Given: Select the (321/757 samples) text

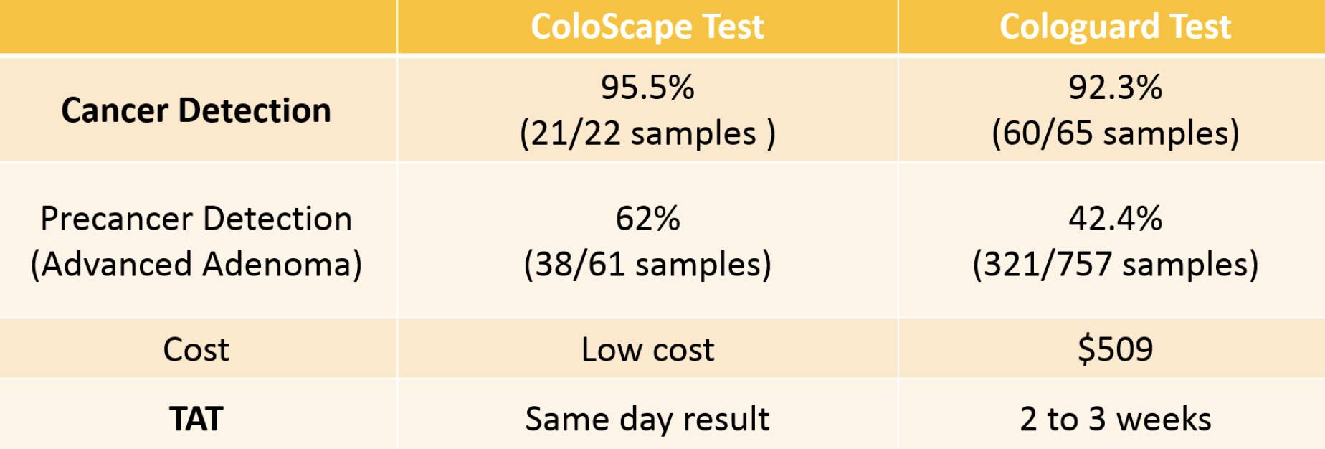Looking at the screenshot, I should click(1114, 264).
